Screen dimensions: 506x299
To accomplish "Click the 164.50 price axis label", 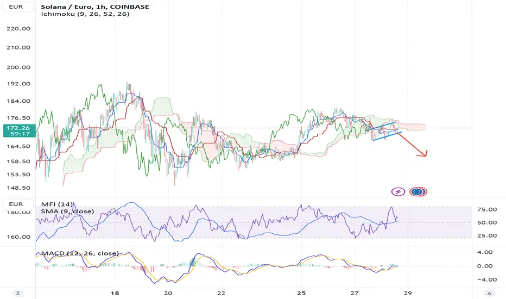I will click(18, 146).
